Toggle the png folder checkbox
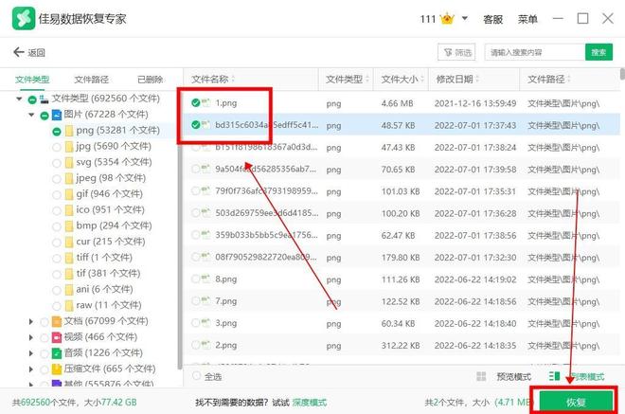This screenshot has height=414, width=625. point(57,132)
